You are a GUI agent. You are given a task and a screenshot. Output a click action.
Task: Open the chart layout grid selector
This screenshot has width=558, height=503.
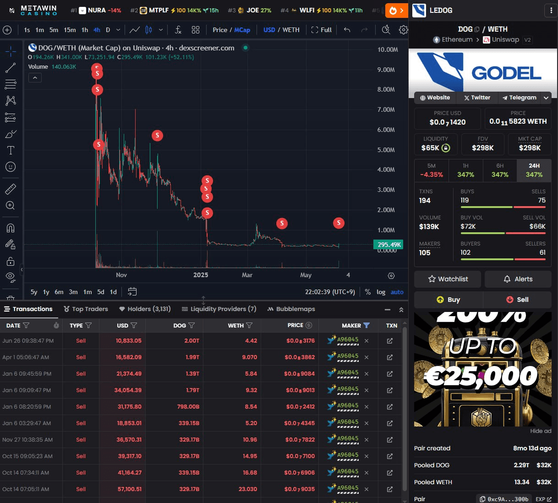point(196,30)
